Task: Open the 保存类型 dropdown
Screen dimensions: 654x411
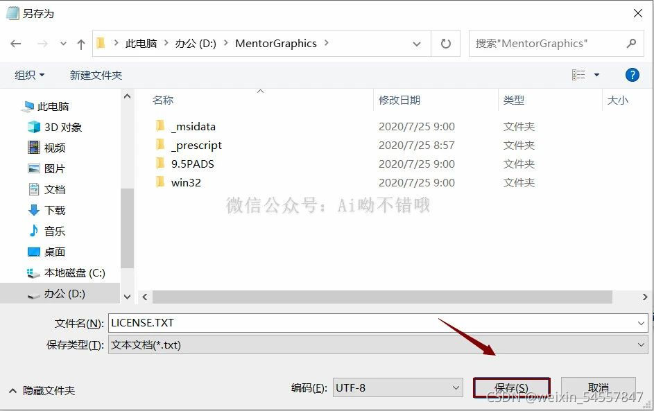Action: pyautogui.click(x=378, y=344)
